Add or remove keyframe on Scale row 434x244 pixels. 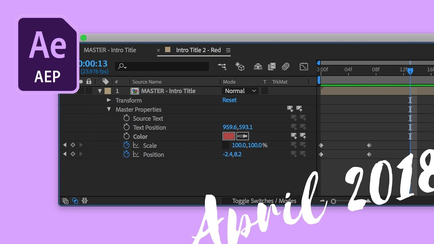[x=73, y=145]
